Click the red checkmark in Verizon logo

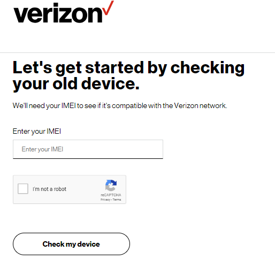pos(109,8)
